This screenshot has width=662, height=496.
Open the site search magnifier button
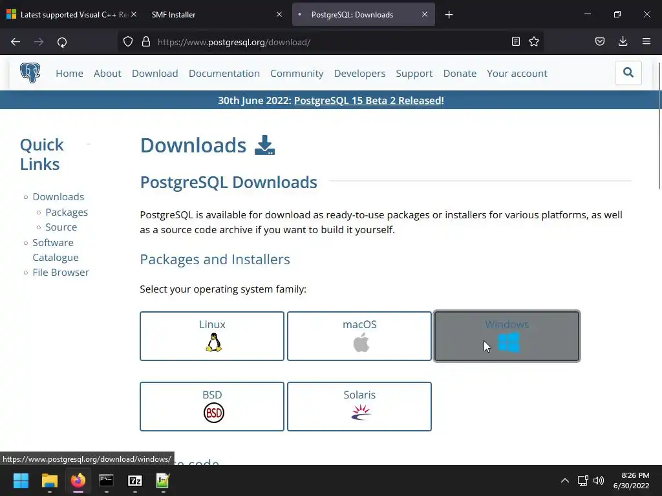coord(628,73)
